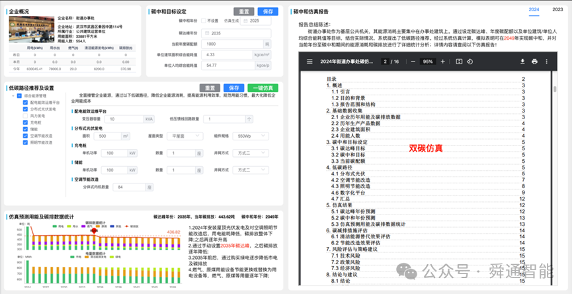The width and height of the screenshot is (572, 294).
Task: Switch to the 2023 report tab
Action: click(557, 10)
